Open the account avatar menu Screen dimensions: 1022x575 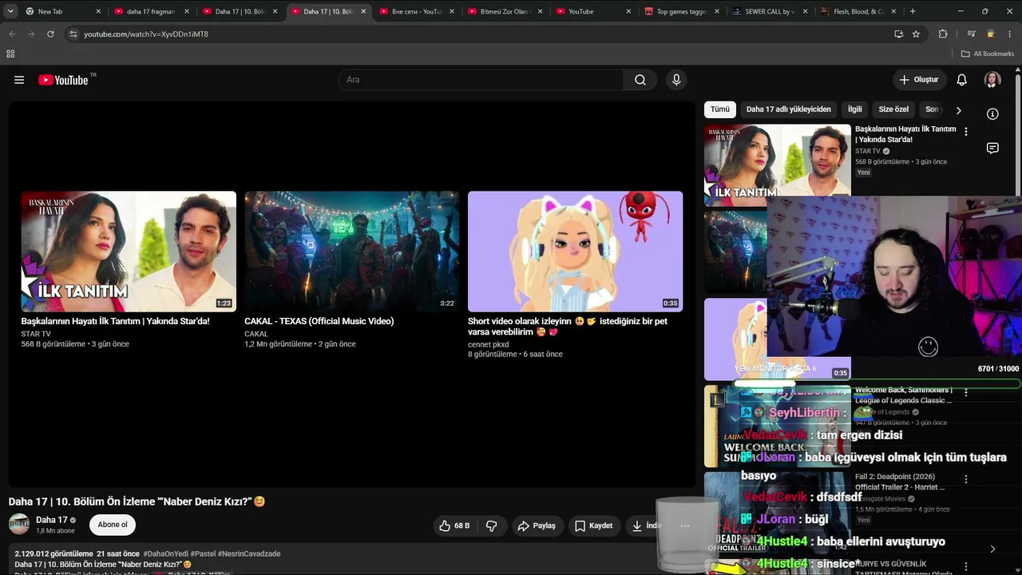992,80
